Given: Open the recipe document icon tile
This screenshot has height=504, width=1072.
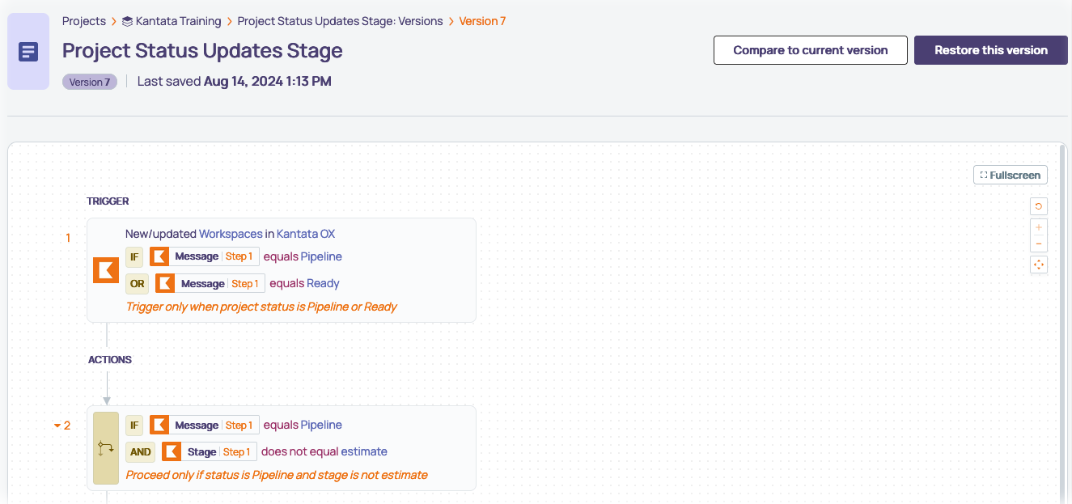Looking at the screenshot, I should tap(28, 52).
